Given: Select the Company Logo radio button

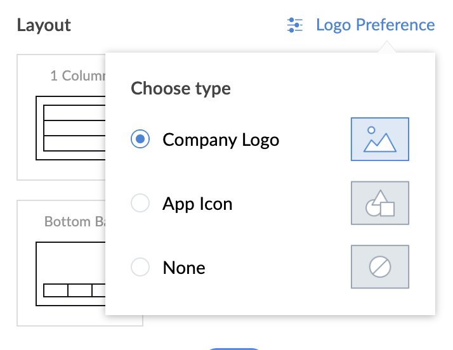Looking at the screenshot, I should click(140, 139).
